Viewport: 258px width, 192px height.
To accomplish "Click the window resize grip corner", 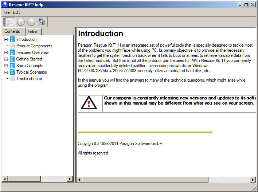I will [254, 189].
